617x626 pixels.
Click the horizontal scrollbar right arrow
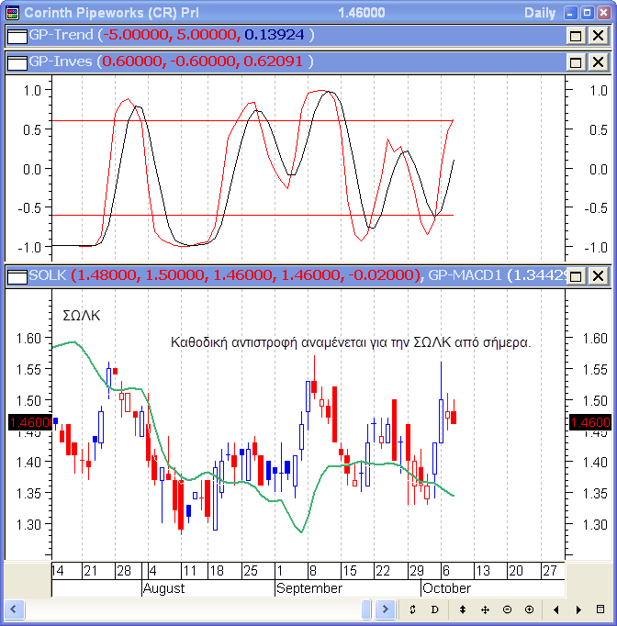click(386, 609)
